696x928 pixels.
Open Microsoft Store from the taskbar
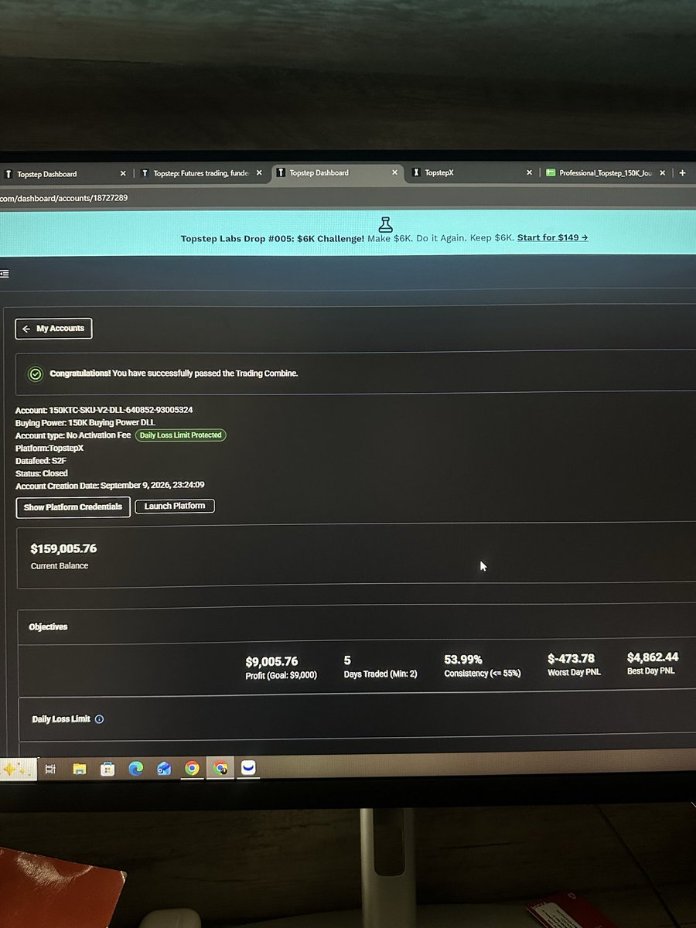(107, 769)
